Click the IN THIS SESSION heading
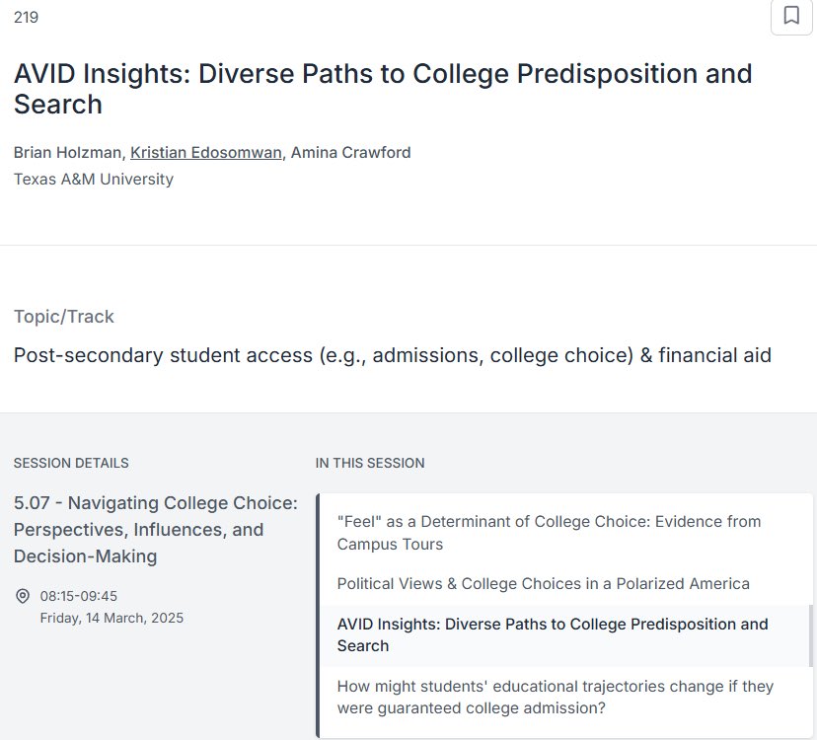817x740 pixels. (x=370, y=464)
